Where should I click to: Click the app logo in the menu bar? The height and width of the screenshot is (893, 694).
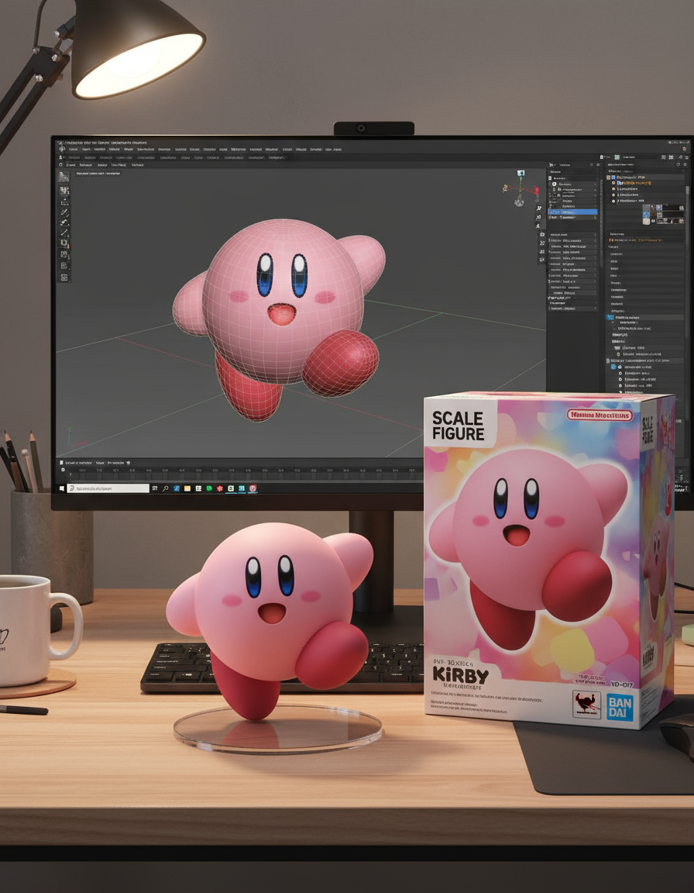point(61,149)
